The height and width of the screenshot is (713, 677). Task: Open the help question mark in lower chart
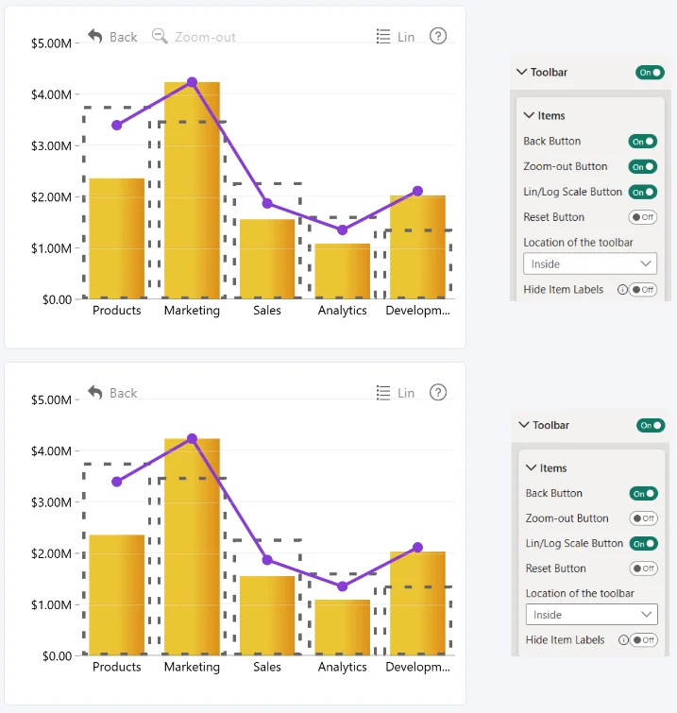[438, 393]
